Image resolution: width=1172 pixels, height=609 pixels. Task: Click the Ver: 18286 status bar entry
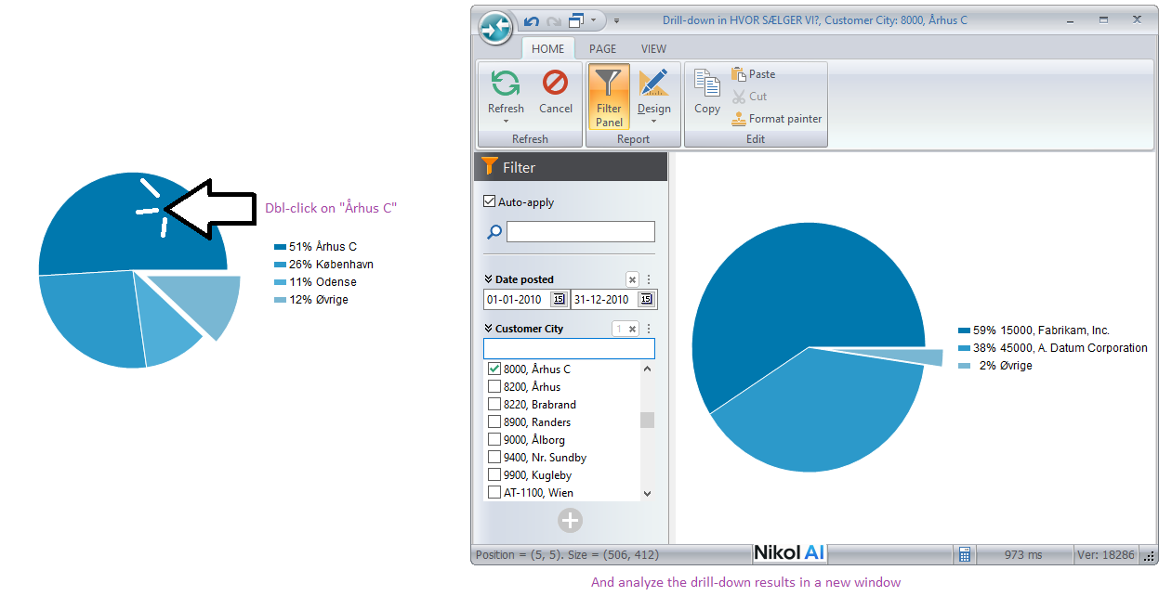1106,554
